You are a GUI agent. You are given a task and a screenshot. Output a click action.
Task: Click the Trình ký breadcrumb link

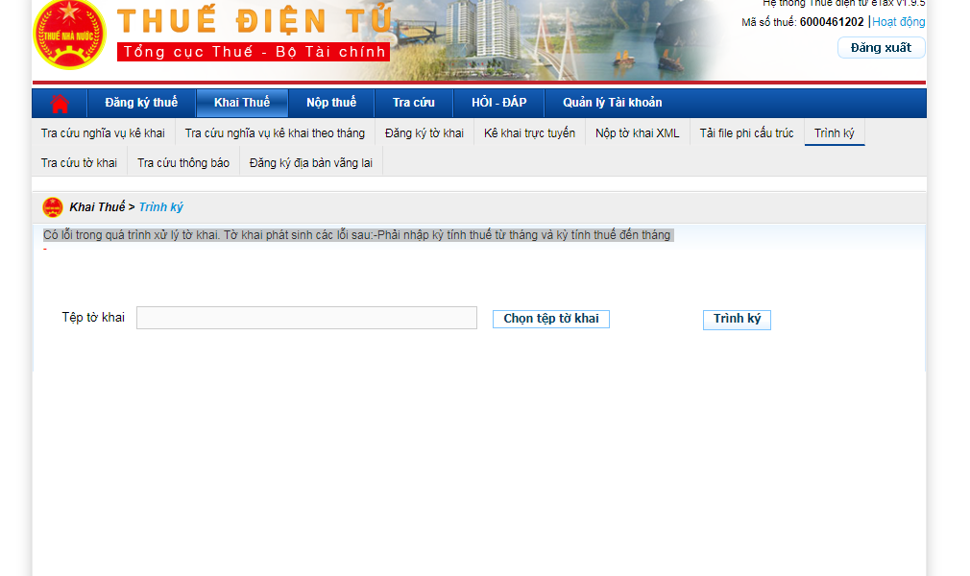pyautogui.click(x=160, y=207)
